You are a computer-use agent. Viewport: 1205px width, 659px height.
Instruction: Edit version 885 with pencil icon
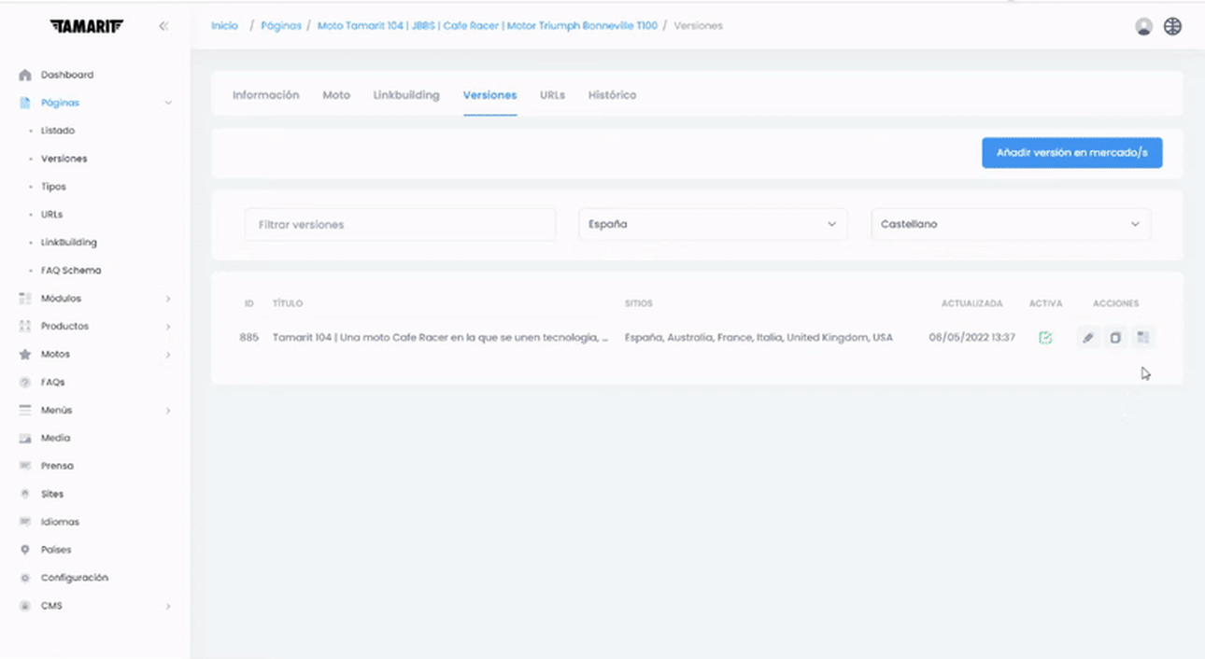[x=1087, y=338]
